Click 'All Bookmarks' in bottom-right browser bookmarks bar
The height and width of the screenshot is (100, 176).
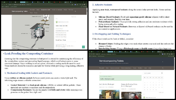coord(171,56)
